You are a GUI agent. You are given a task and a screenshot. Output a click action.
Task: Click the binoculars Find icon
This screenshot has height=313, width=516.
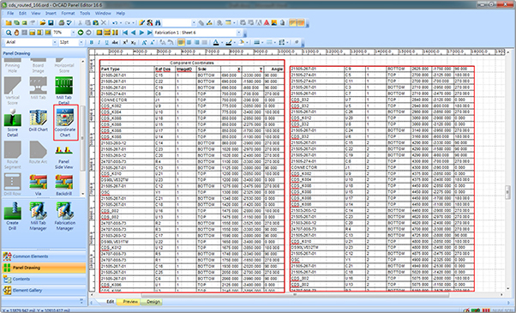(158, 22)
